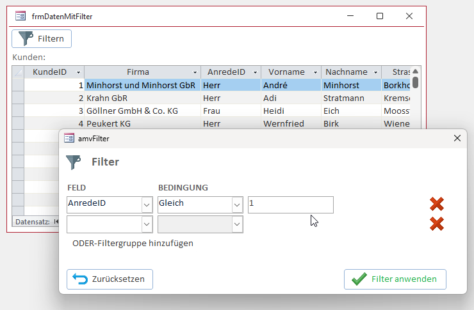Click the cell Minhorst und Minhorst GbR
The height and width of the screenshot is (310, 474).
[x=142, y=86]
